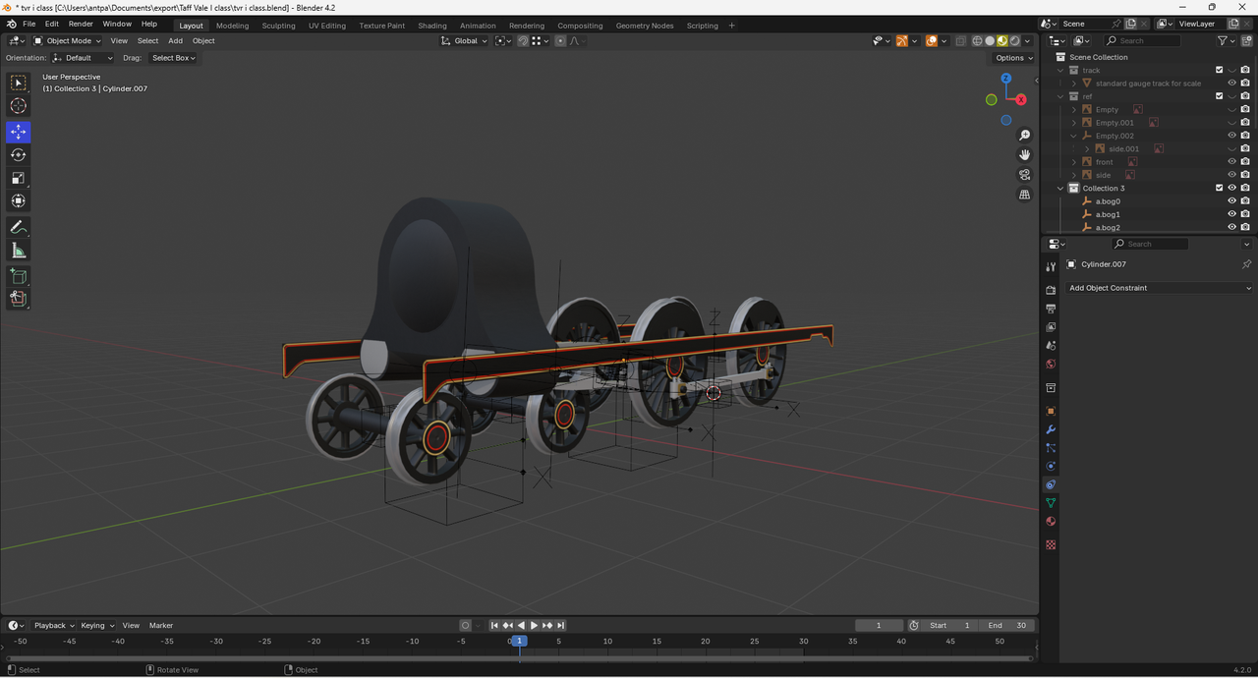Screen dimensions: 1258x678
Task: Toggle camera view gizmo
Action: pyautogui.click(x=1024, y=175)
